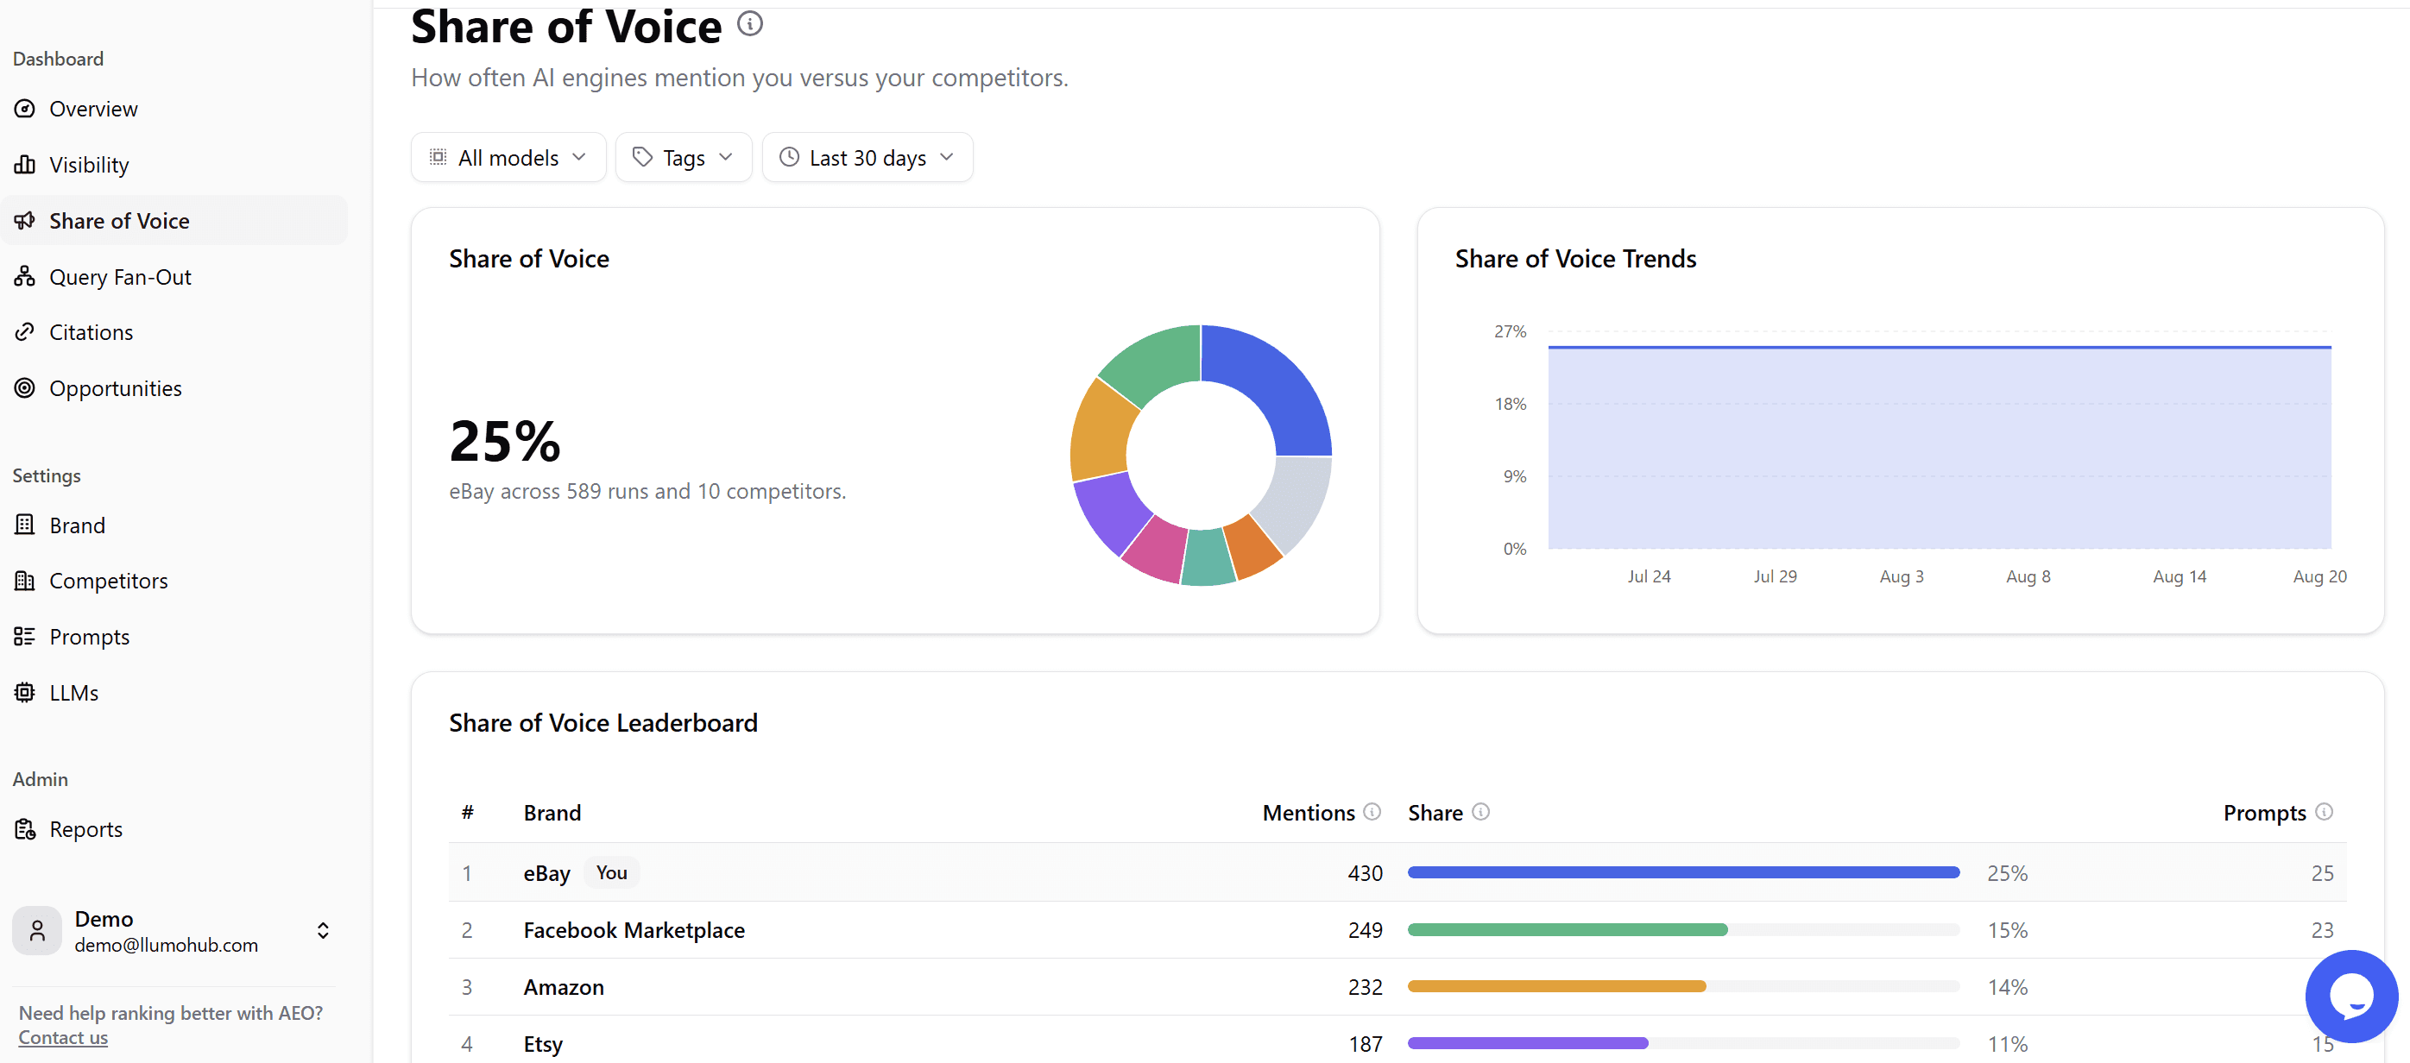The width and height of the screenshot is (2410, 1063).
Task: Click the info icon beside Share of Voice title
Action: point(749,24)
